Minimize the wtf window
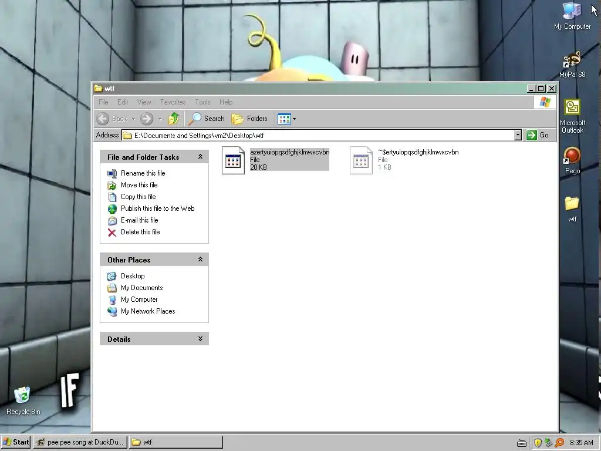Viewport: 601px width, 451px height. 531,89
